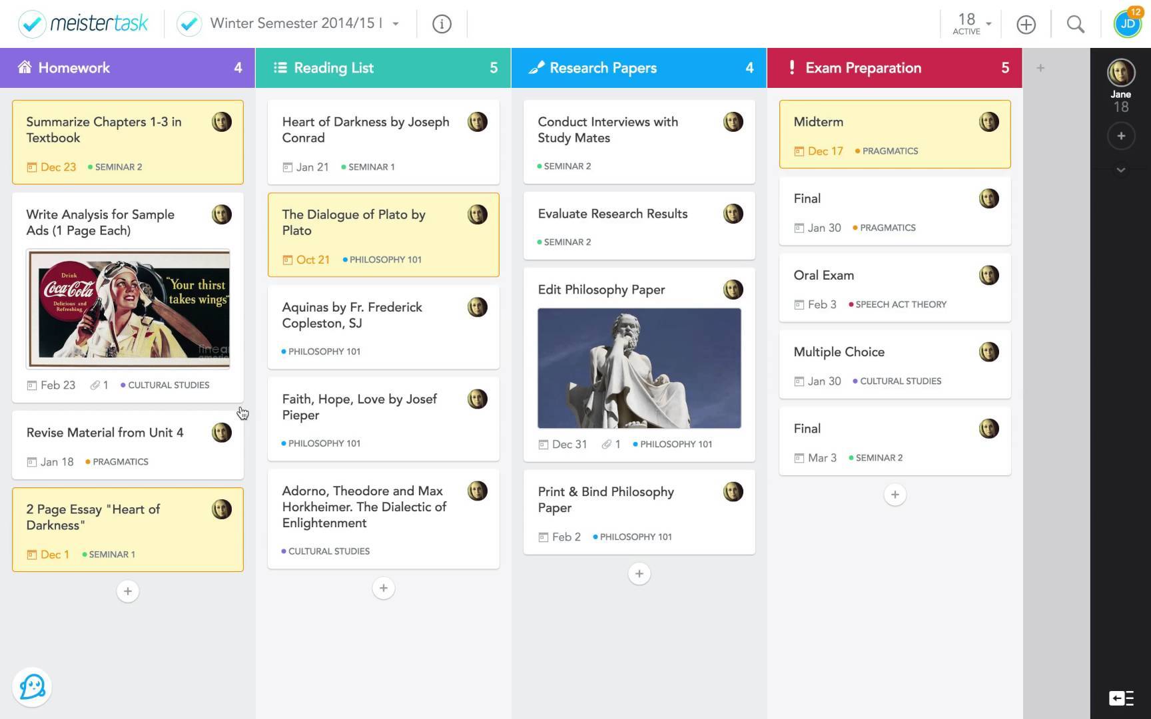This screenshot has width=1151, height=719.
Task: Click the Research Papers pen icon
Action: (x=536, y=67)
